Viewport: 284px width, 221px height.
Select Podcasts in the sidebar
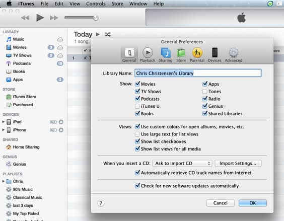coord(22,63)
